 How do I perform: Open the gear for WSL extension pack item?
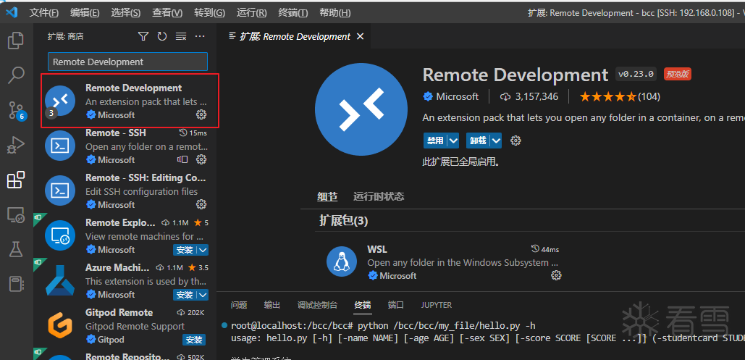tap(556, 275)
